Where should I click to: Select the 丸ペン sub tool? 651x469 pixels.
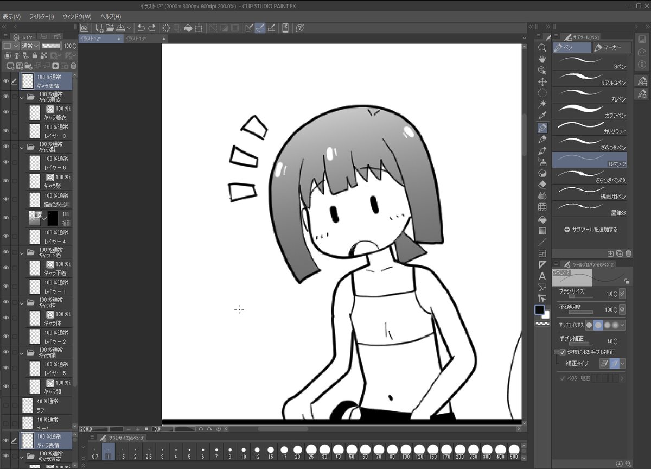coord(589,95)
